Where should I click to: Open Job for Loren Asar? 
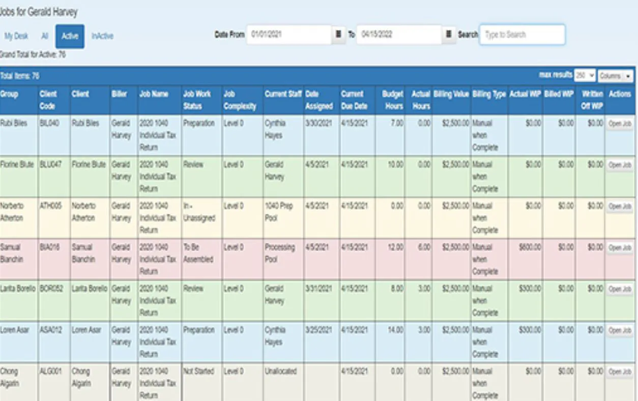pos(620,330)
